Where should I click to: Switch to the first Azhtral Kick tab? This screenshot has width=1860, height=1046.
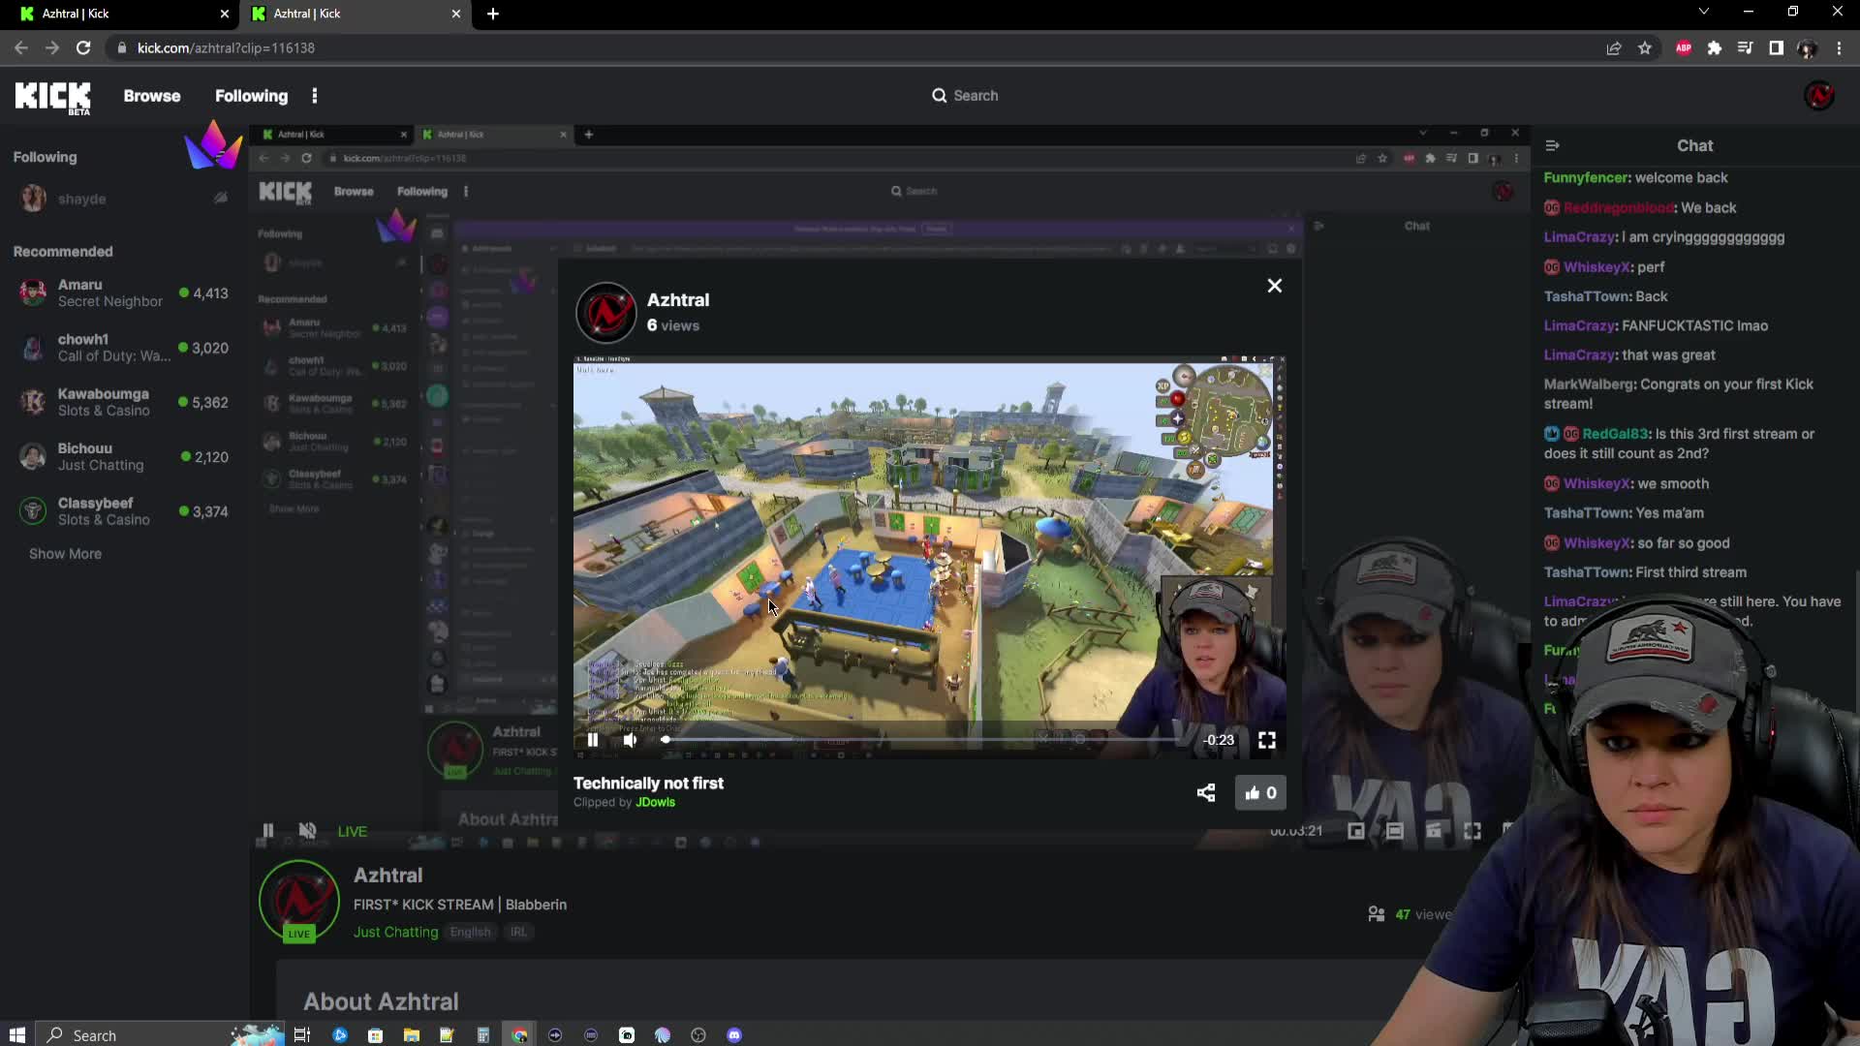[120, 14]
